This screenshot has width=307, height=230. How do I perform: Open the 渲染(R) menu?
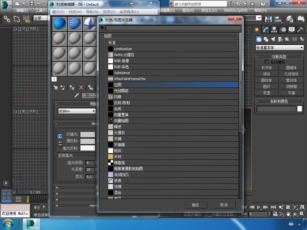pos(188,10)
